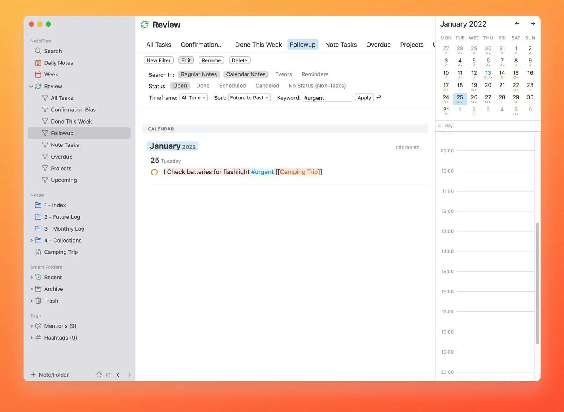Viewport: 564px width, 412px height.
Task: Open the Timeframe All Time dropdown
Action: coord(194,97)
